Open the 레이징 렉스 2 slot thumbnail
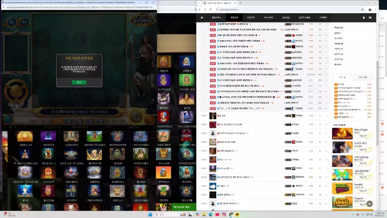Screen dimensions: 387x218 (48, 154)
